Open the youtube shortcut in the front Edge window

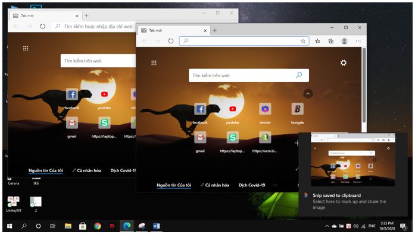[x=232, y=109]
